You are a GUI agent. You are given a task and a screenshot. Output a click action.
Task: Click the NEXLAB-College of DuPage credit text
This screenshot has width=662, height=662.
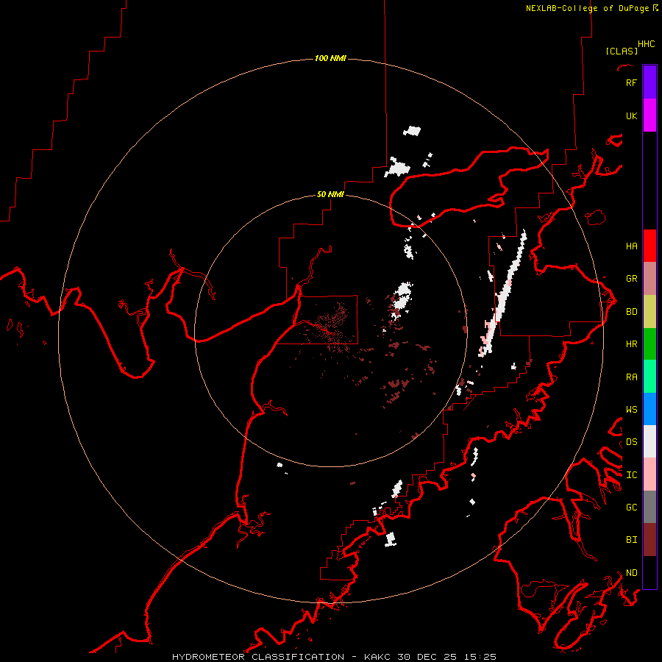[592, 8]
